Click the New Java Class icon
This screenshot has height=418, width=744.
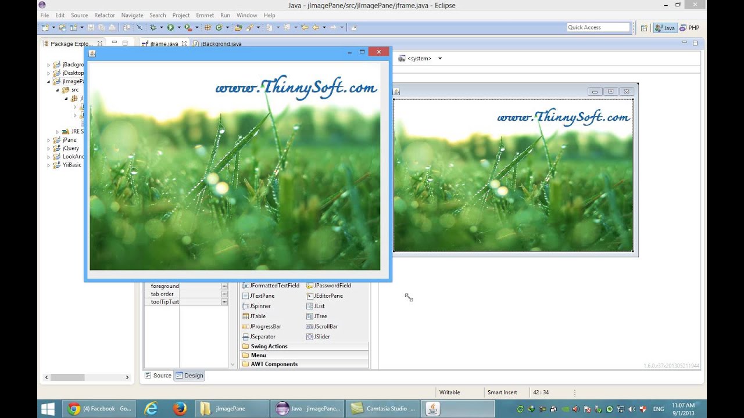point(219,27)
